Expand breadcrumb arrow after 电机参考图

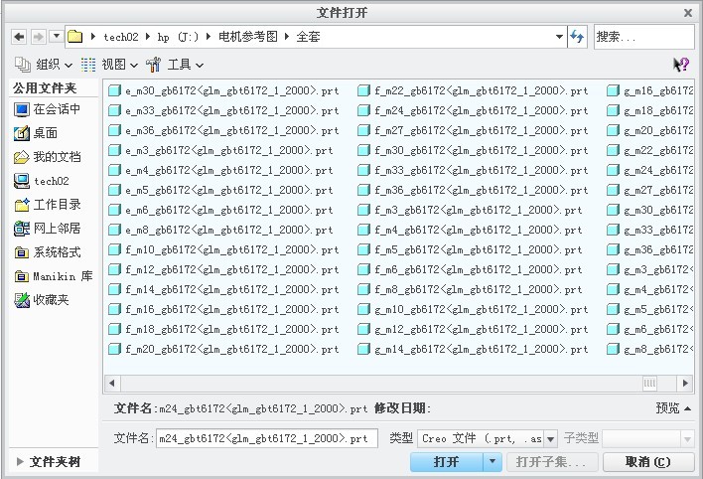[x=287, y=37]
